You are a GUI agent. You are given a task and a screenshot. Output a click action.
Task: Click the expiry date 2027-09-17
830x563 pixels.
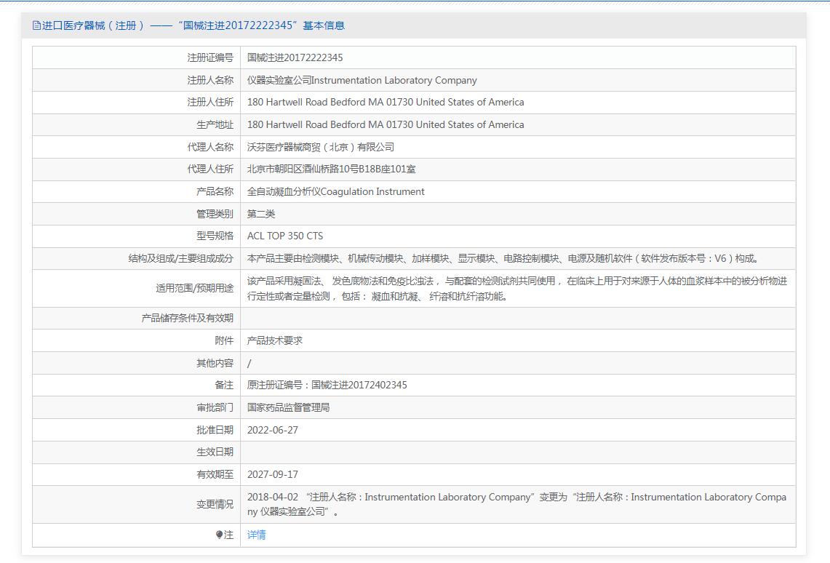272,474
